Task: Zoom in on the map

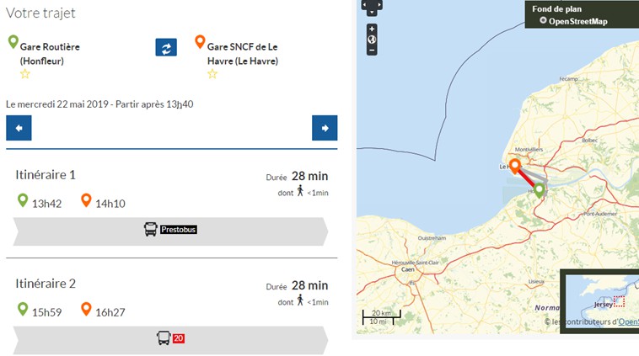Action: pos(372,29)
